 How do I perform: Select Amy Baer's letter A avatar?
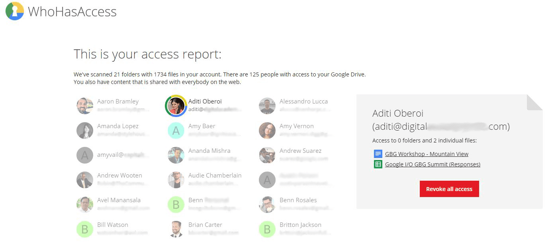[176, 131]
